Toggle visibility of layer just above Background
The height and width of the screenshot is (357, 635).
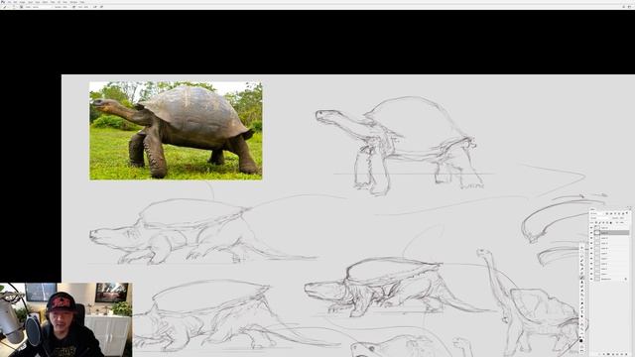pos(591,274)
